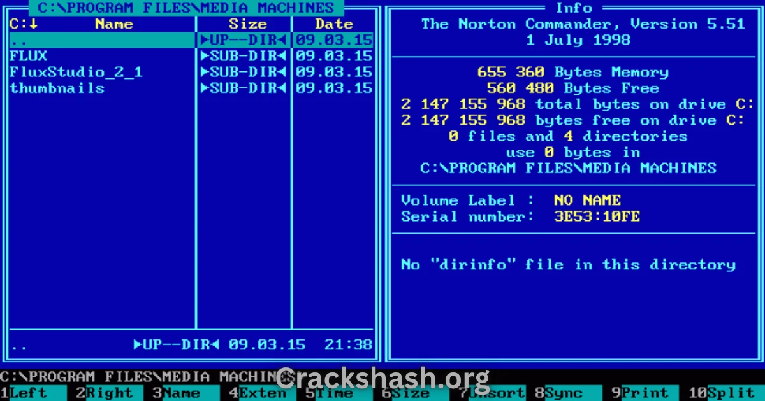Click the UP--DIR status line at panel bottom
Viewport: 765px width, 401px height.
coord(177,345)
